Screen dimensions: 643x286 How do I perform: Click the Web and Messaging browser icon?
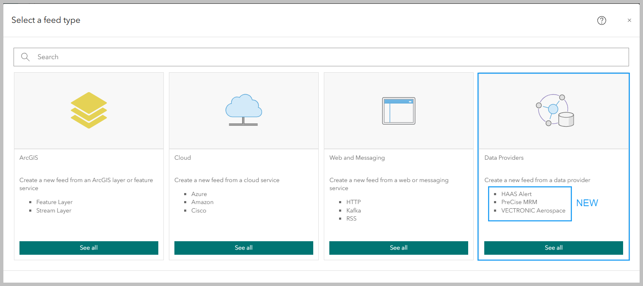pos(398,110)
